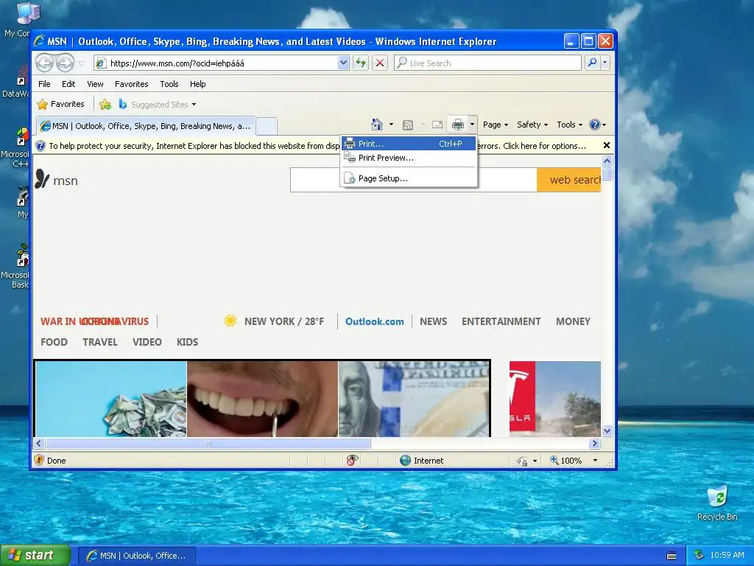Click the magnifier search button
This screenshot has width=754, height=566.
pos(593,63)
